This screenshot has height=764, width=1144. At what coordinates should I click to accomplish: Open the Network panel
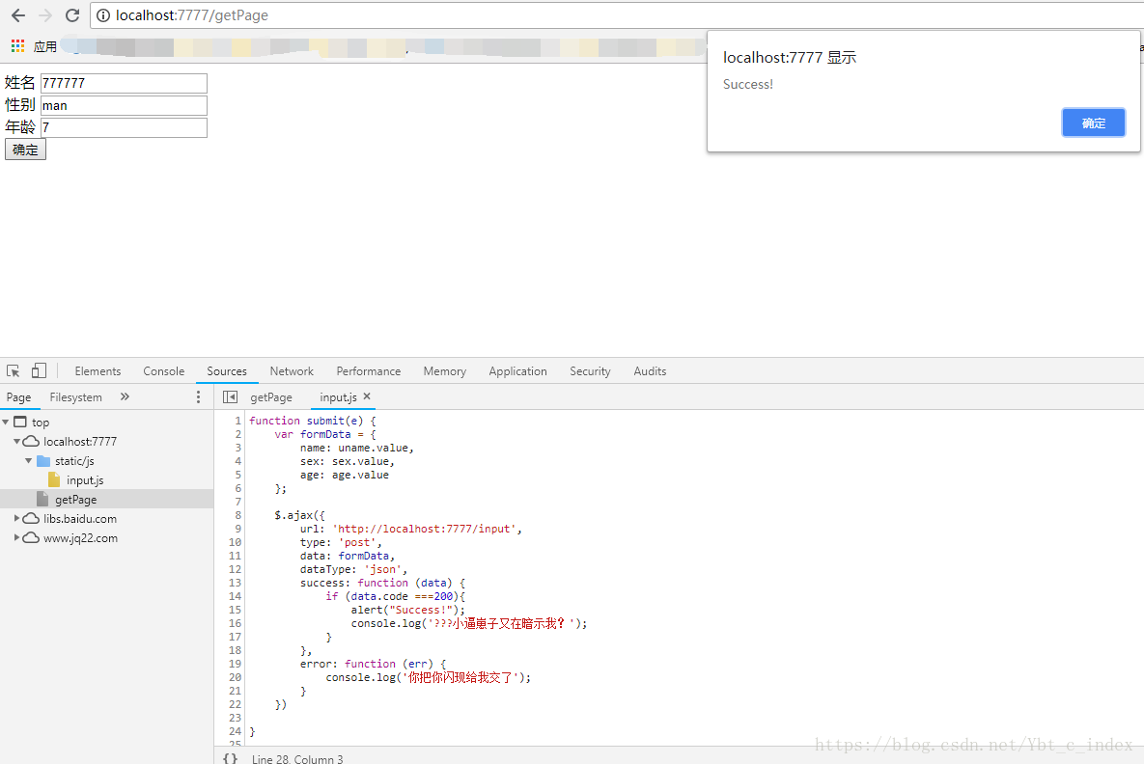pos(292,371)
